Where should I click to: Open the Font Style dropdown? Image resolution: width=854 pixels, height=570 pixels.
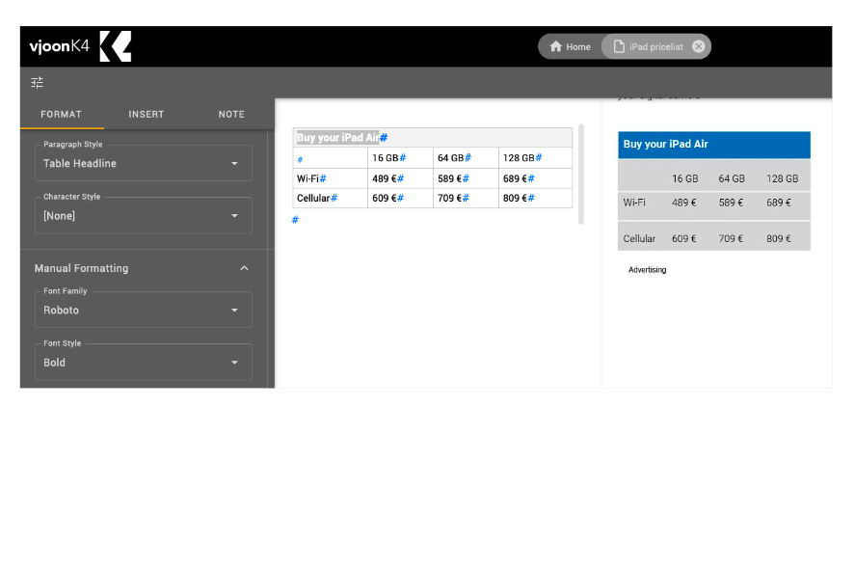click(144, 362)
